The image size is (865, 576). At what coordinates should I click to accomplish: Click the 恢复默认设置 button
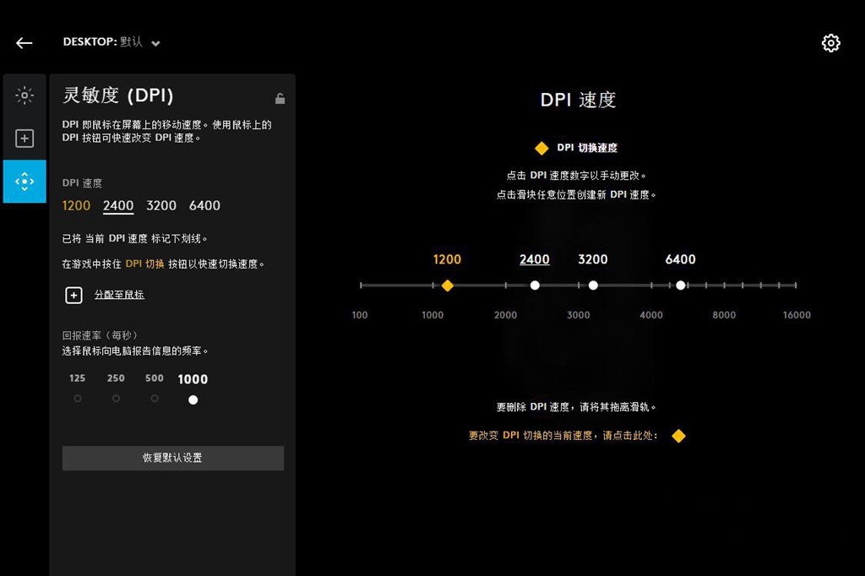click(172, 458)
